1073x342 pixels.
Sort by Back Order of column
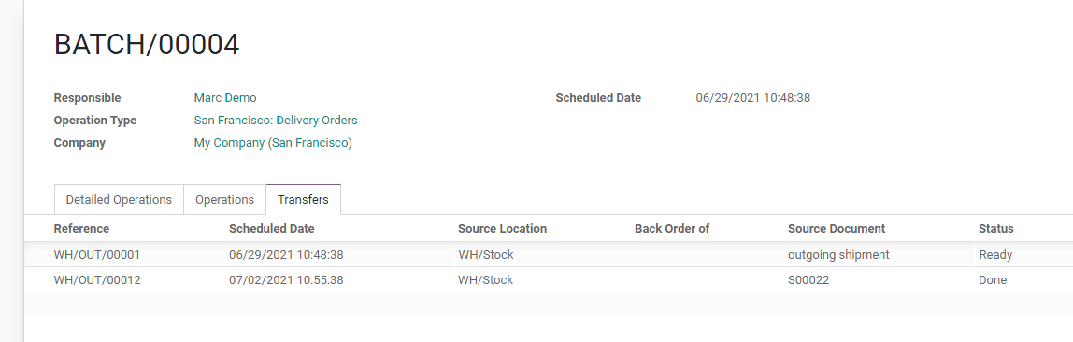(672, 228)
